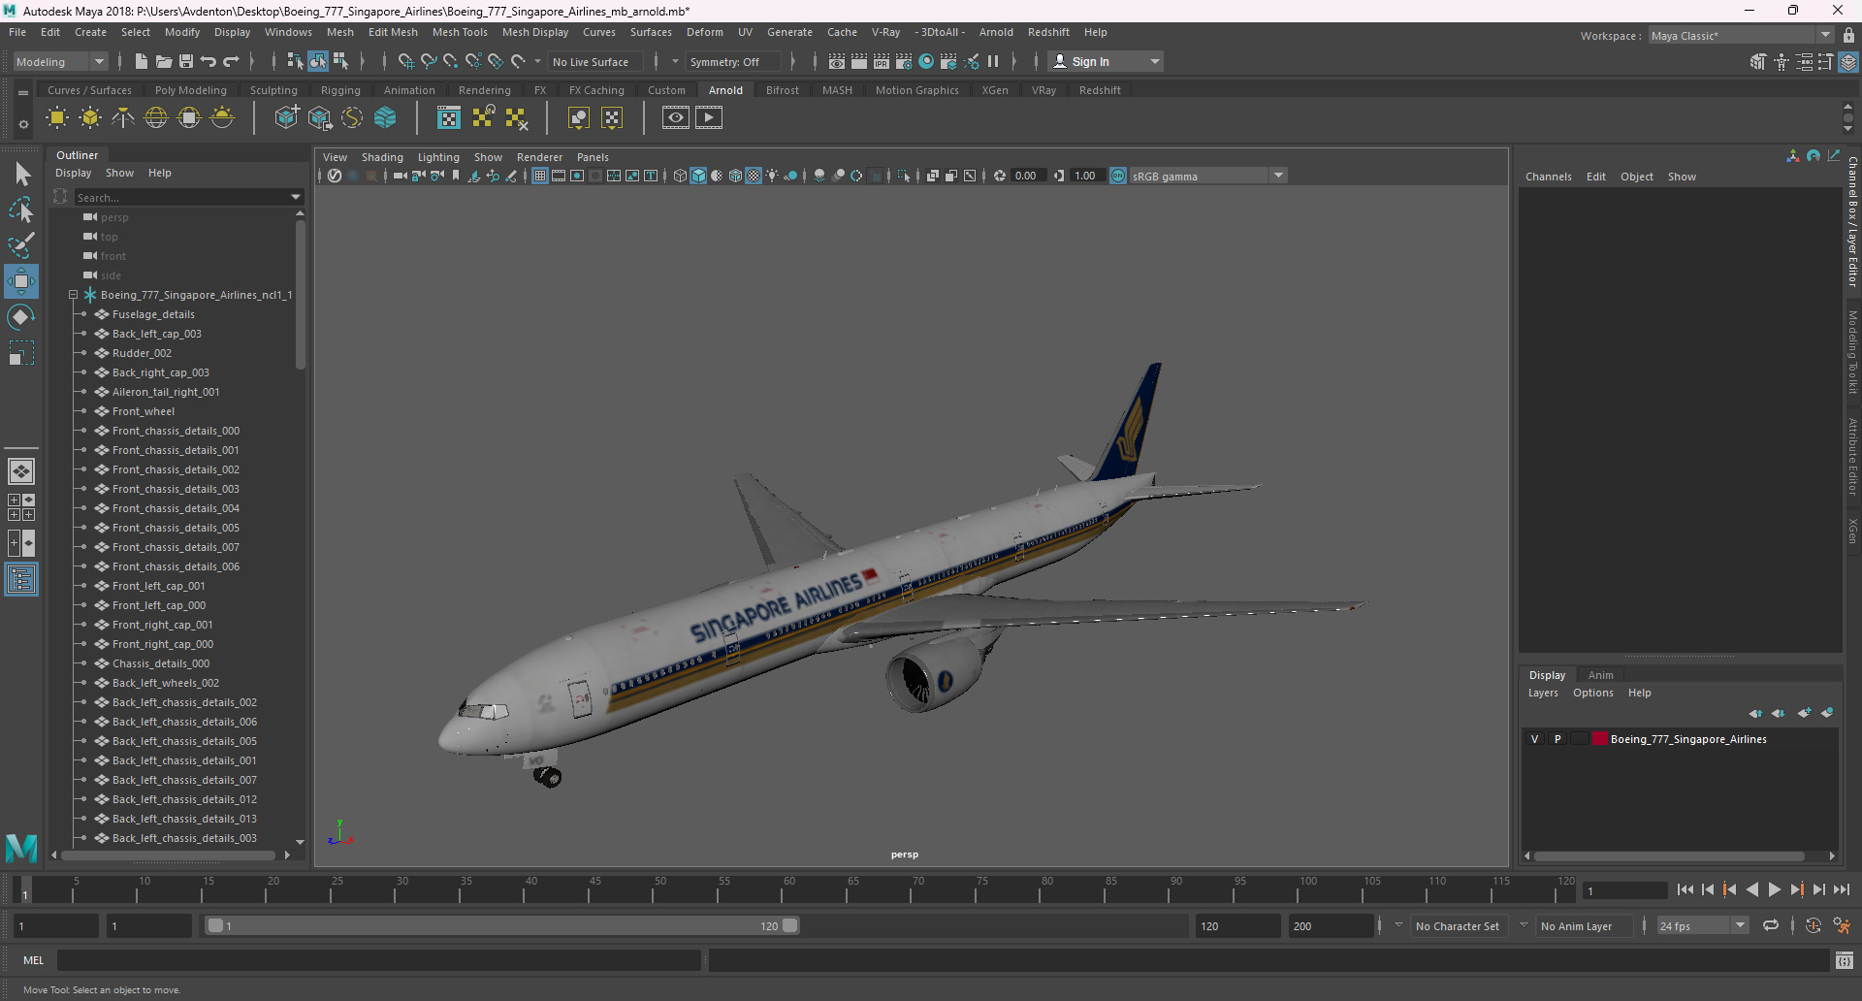Click the time range slider bar
This screenshot has width=1862, height=1001.
point(503,926)
